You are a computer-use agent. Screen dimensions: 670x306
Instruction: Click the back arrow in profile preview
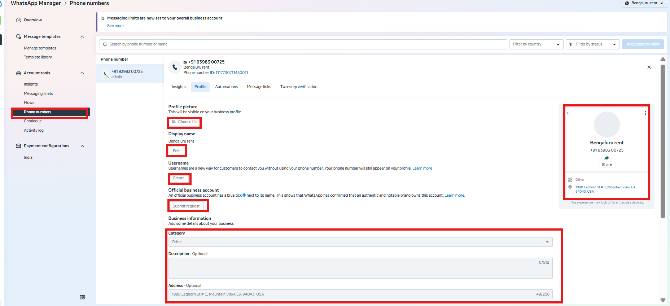click(569, 113)
